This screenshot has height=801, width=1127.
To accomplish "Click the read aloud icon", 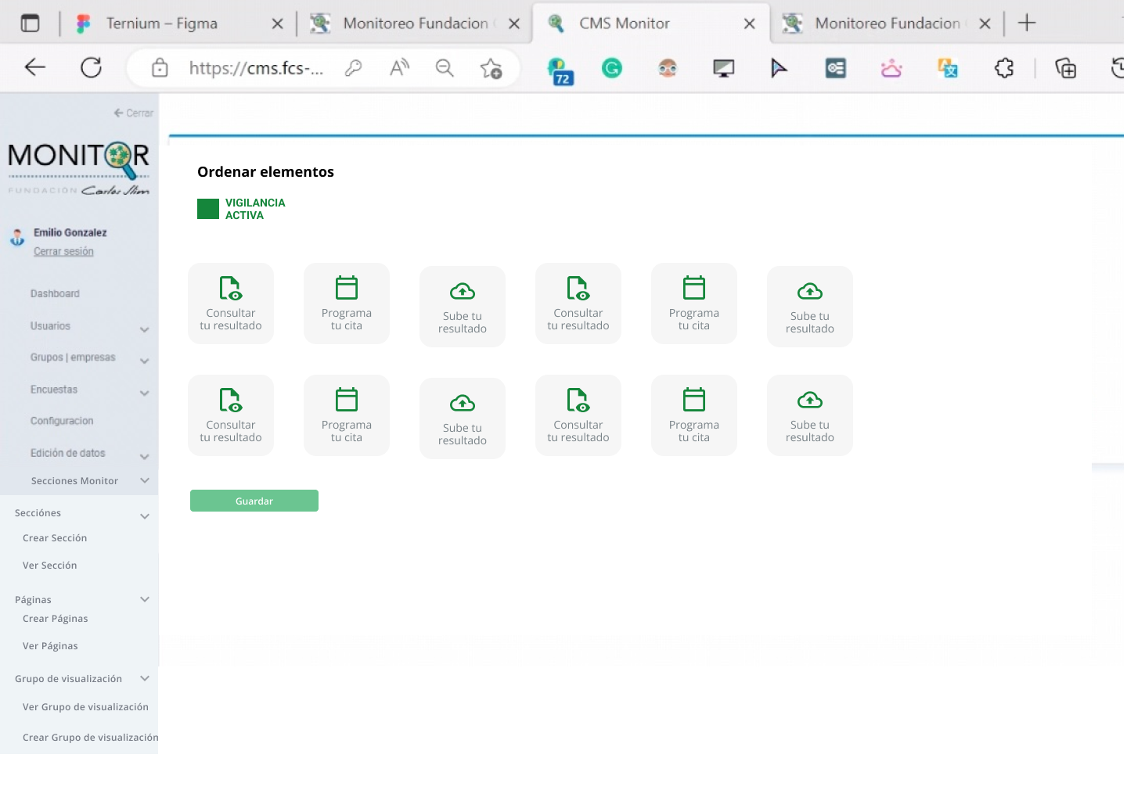I will 399,69.
